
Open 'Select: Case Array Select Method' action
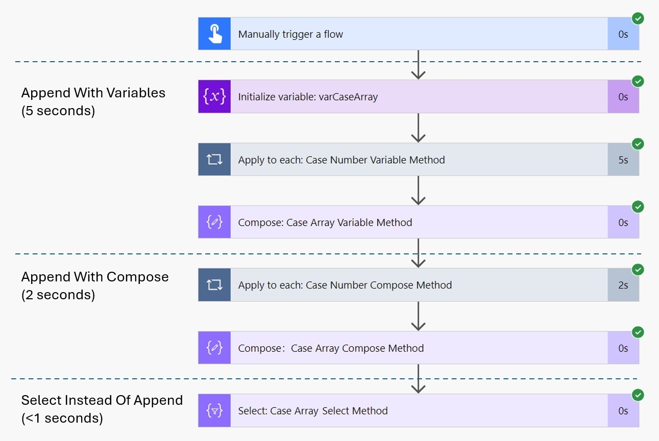pos(313,411)
